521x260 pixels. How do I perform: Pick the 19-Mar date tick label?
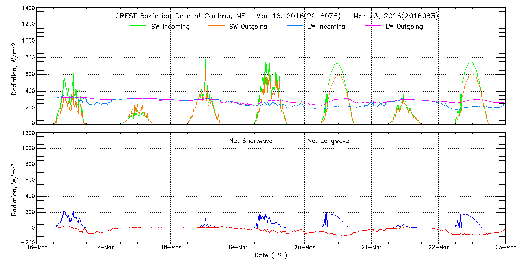pyautogui.click(x=238, y=248)
